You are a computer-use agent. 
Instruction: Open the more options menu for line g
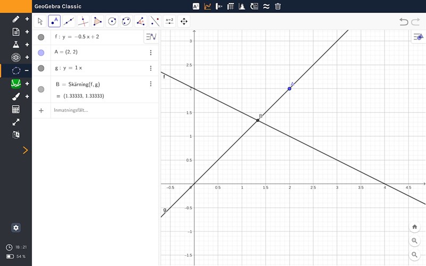(x=151, y=68)
